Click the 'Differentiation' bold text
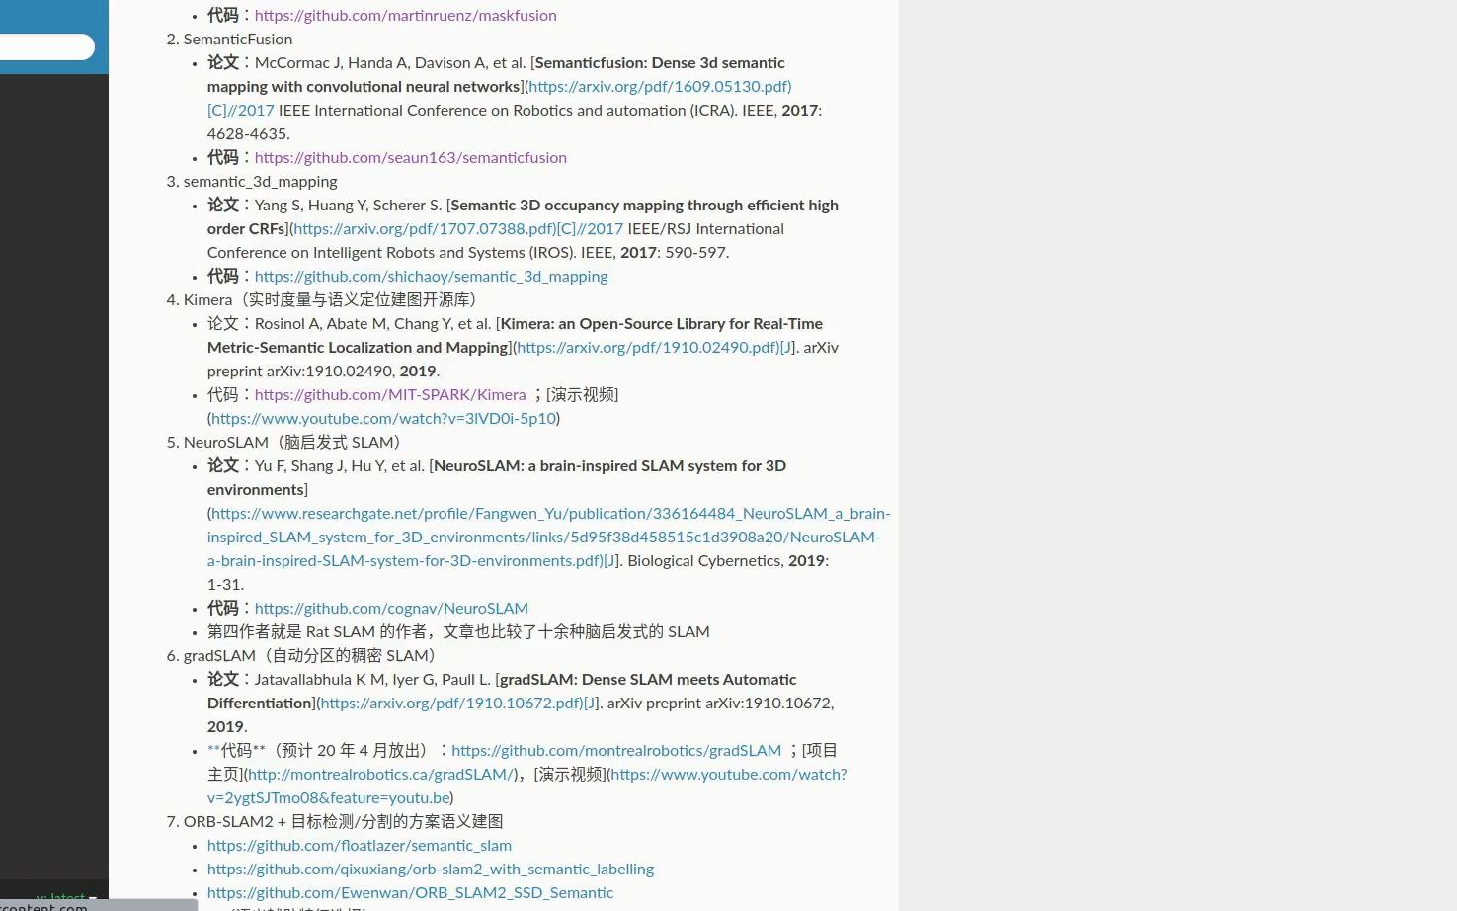1457x911 pixels. click(x=260, y=704)
